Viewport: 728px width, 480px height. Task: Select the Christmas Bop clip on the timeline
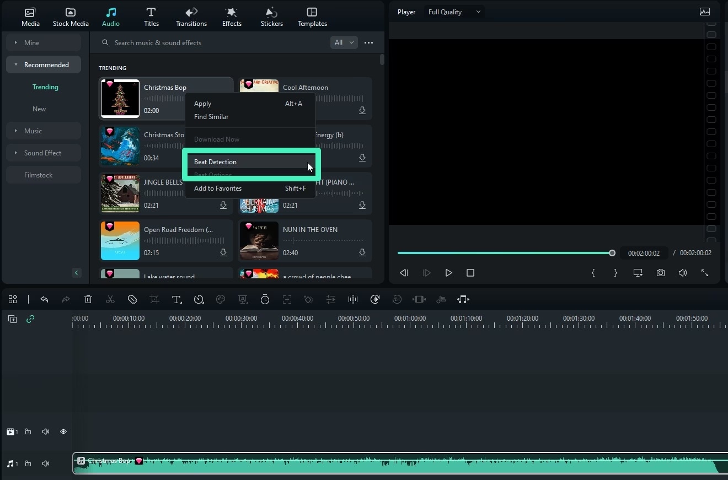(400, 463)
